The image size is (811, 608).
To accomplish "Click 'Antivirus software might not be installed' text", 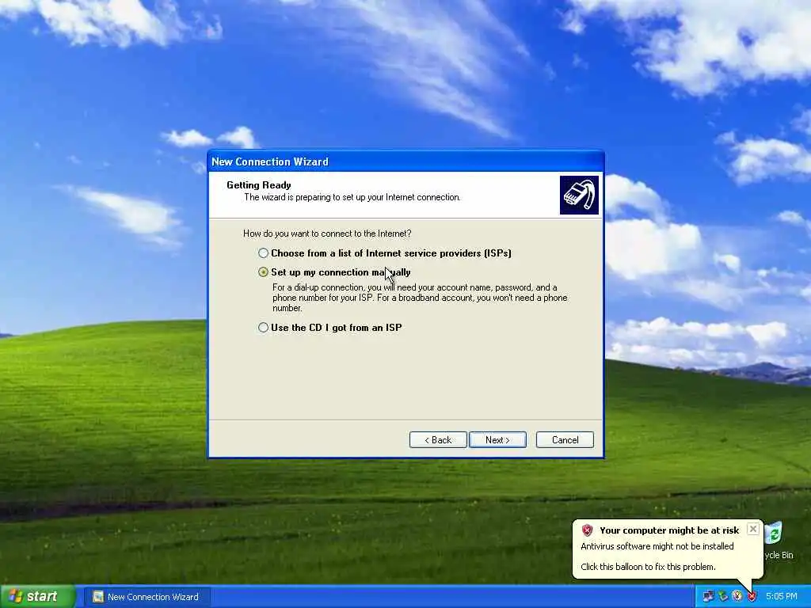I will click(657, 546).
